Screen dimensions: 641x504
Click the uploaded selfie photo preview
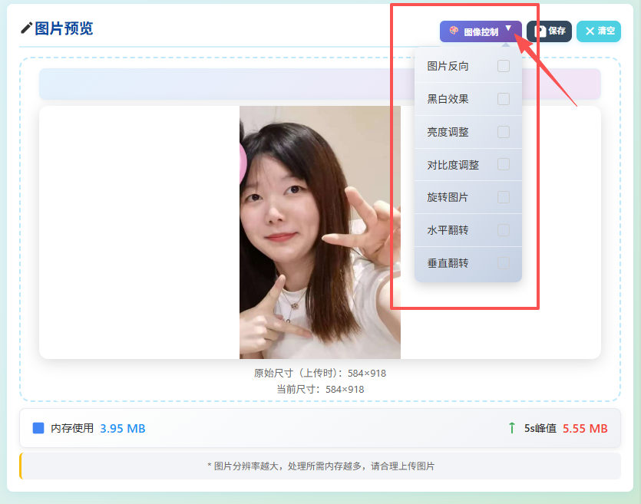[x=319, y=232]
